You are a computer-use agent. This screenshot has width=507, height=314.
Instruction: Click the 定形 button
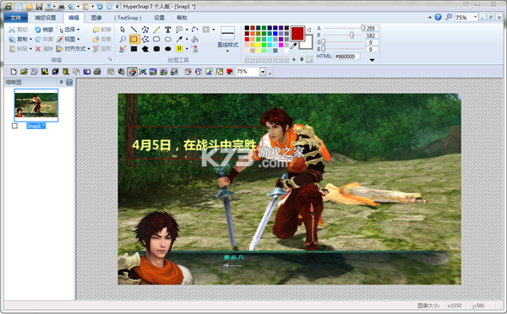(x=102, y=49)
